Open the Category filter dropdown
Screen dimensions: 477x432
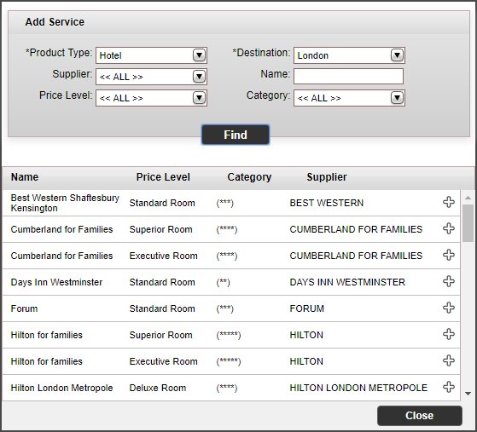pos(349,98)
